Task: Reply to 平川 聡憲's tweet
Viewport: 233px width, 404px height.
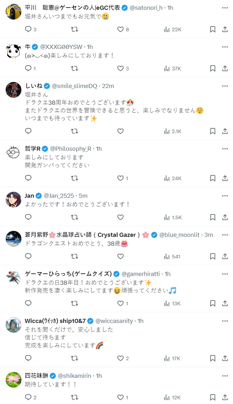Action: pos(28,29)
